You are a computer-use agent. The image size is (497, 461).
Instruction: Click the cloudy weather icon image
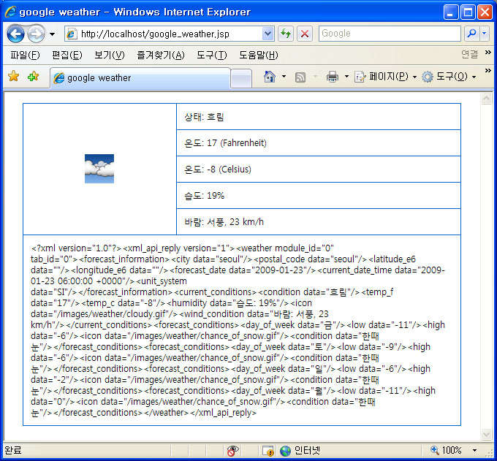[x=99, y=169]
